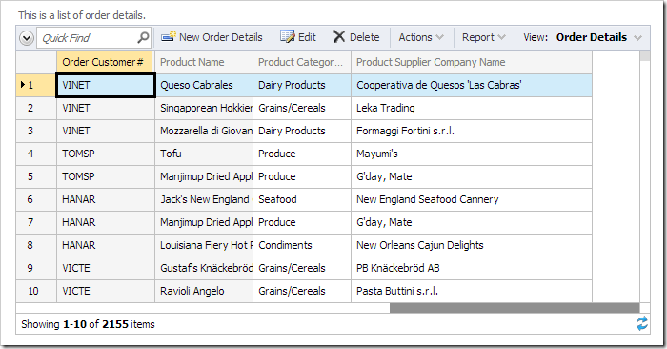
Task: Click the Mayumi's supplier cell
Action: (472, 154)
